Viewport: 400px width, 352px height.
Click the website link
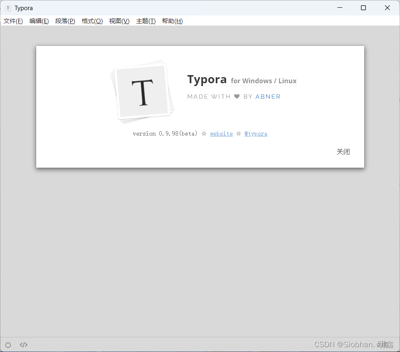(x=221, y=134)
